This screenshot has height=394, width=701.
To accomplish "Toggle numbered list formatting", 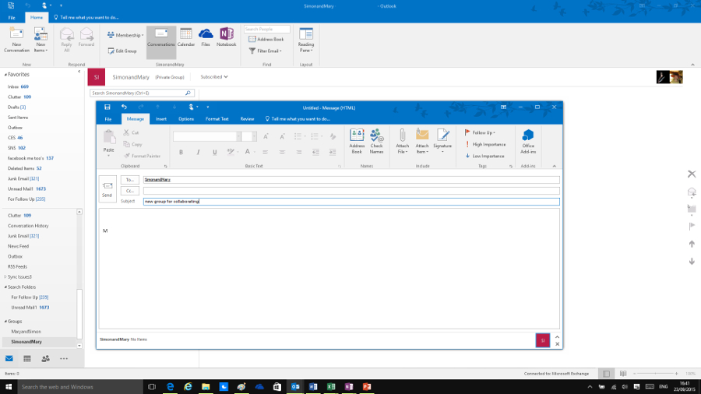I will (x=316, y=136).
